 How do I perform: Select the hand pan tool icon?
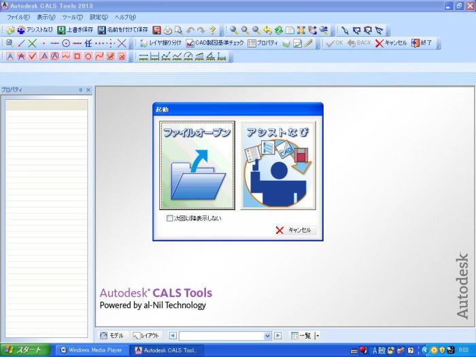[x=312, y=30]
